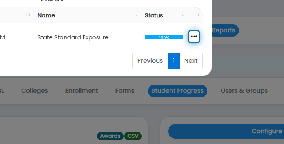Screen dimensions: 284x144
Task: Switch to the Colleges tab
Action: pos(34,91)
